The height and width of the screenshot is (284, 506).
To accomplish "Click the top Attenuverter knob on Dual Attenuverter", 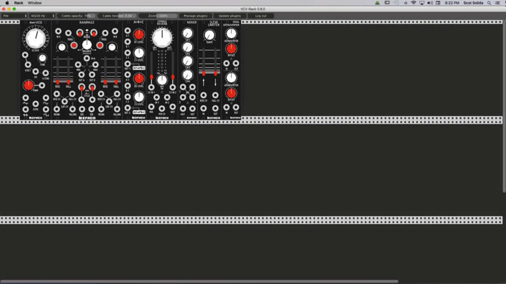I will click(x=231, y=33).
